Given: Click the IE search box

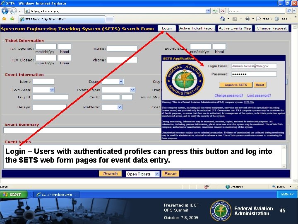Looking at the screenshot, I should click(257, 11).
